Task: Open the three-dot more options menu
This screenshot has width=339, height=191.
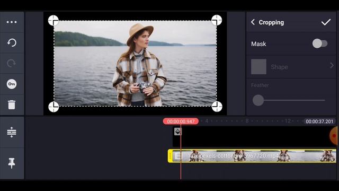Action: pyautogui.click(x=12, y=22)
